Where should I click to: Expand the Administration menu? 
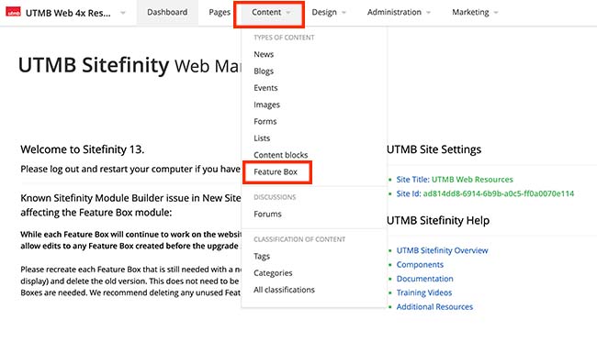399,12
